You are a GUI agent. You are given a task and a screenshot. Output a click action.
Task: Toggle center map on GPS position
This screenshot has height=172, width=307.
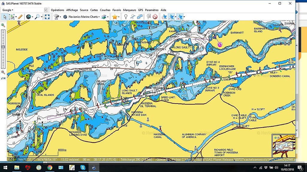(180, 17)
